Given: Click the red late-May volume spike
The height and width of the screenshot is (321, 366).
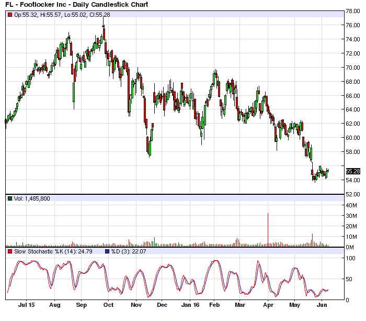Looking at the screenshot, I should (312, 240).
